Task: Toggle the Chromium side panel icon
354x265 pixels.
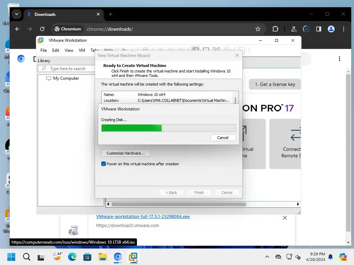Action: pyautogui.click(x=318, y=29)
